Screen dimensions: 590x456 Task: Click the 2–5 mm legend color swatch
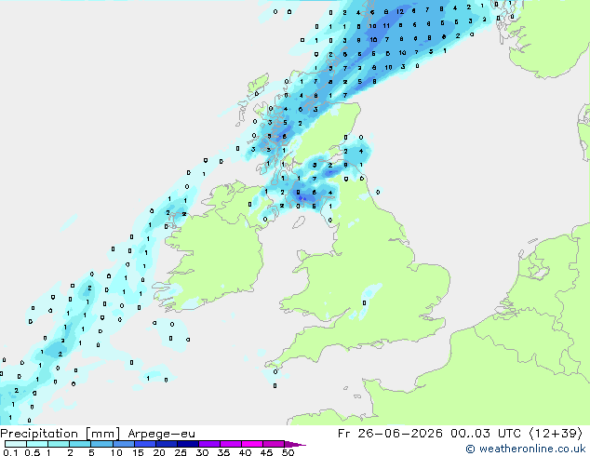(x=80, y=444)
